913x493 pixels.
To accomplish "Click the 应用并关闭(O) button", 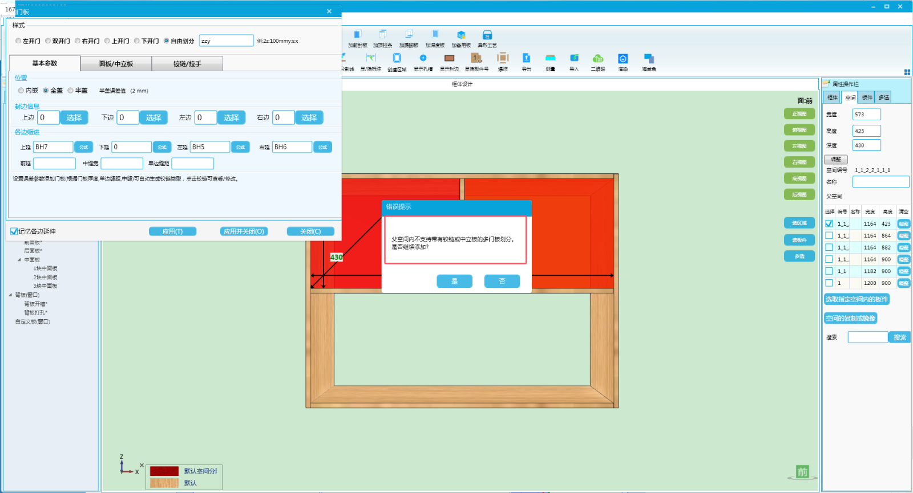I will point(244,231).
